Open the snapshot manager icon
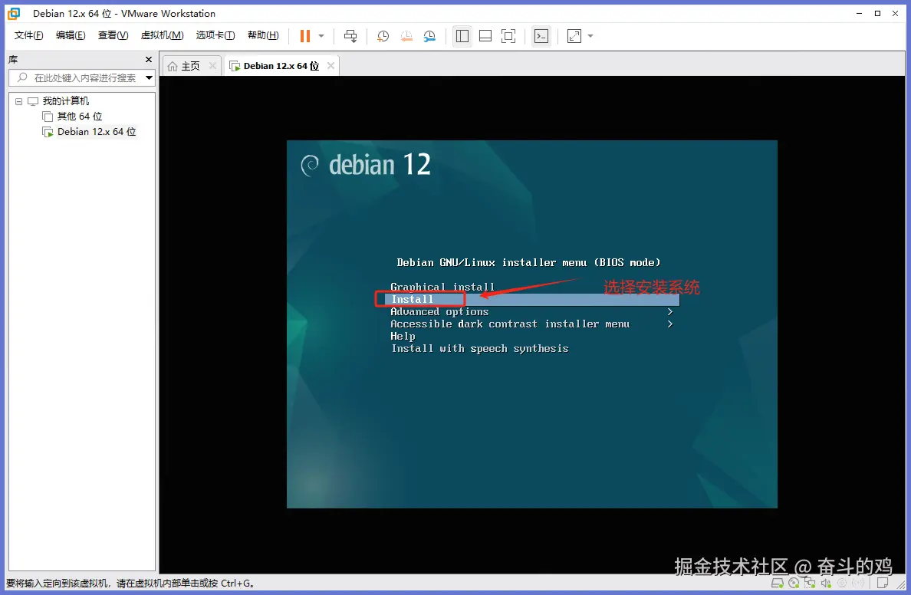 (x=429, y=36)
